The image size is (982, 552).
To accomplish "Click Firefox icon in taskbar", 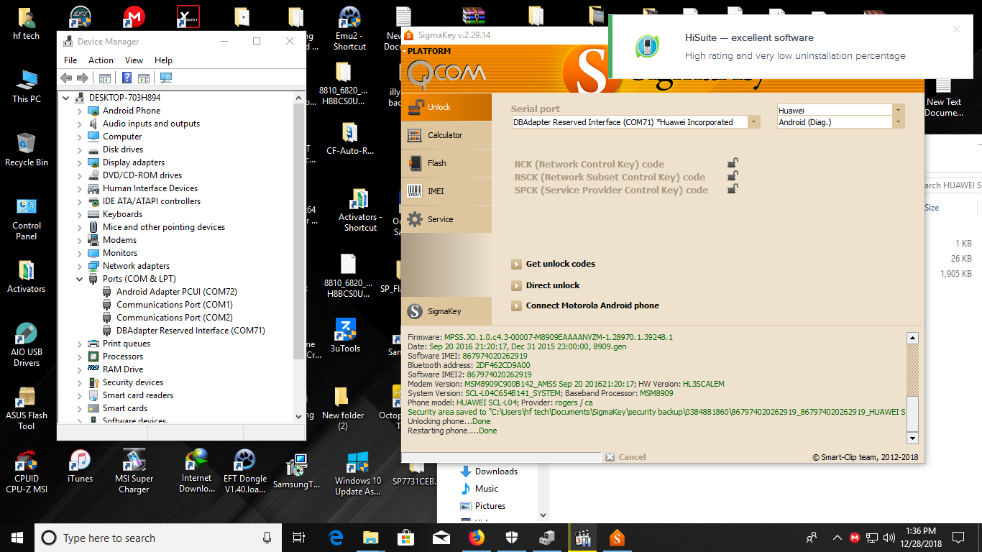I will pos(476,538).
